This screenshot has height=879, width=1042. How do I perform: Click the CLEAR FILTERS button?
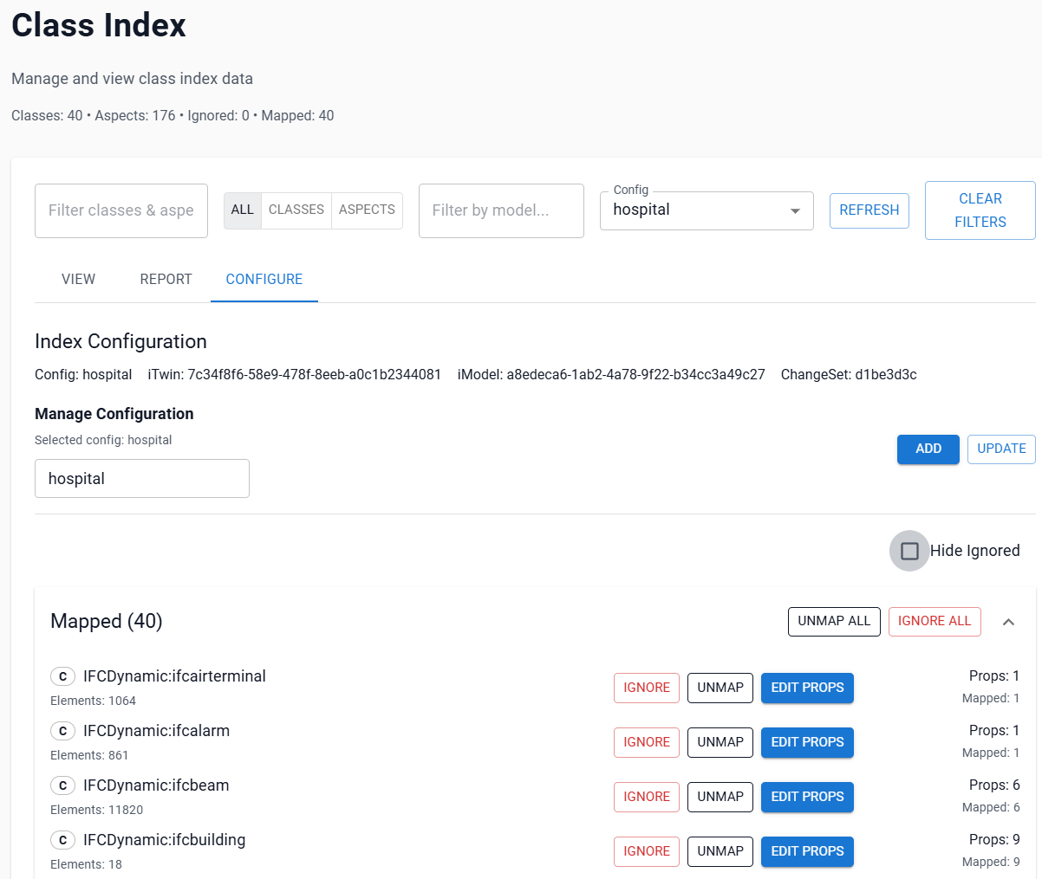tap(980, 210)
